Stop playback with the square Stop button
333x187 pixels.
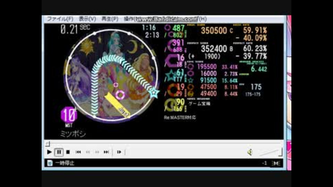click(68, 152)
